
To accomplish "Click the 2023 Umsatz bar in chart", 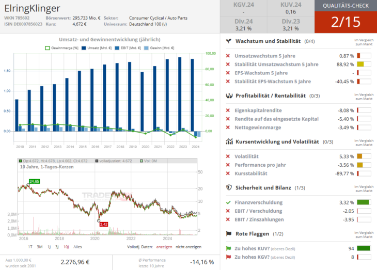I will (180, 94).
